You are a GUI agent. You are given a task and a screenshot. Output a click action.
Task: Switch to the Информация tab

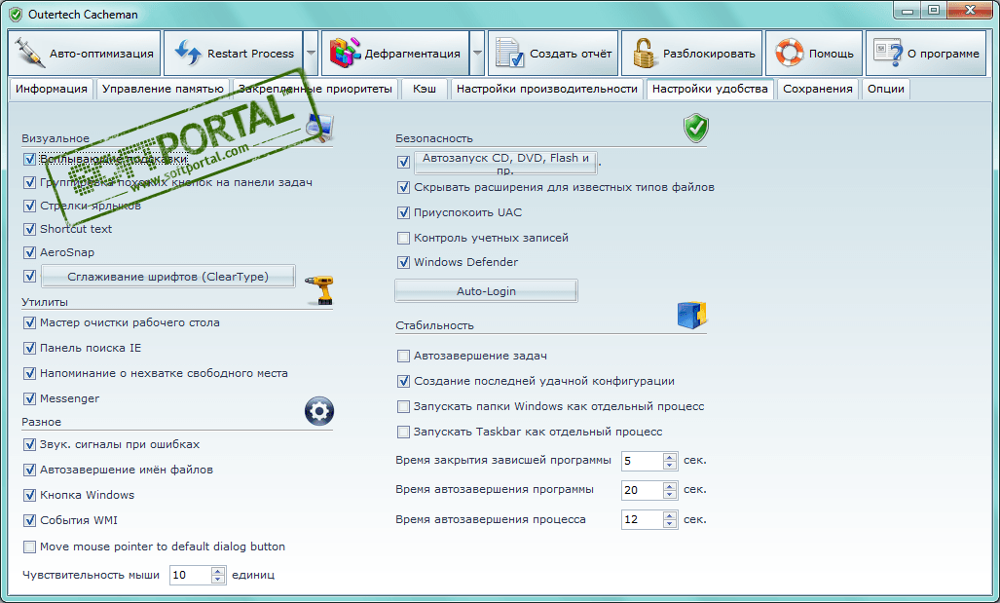[51, 89]
